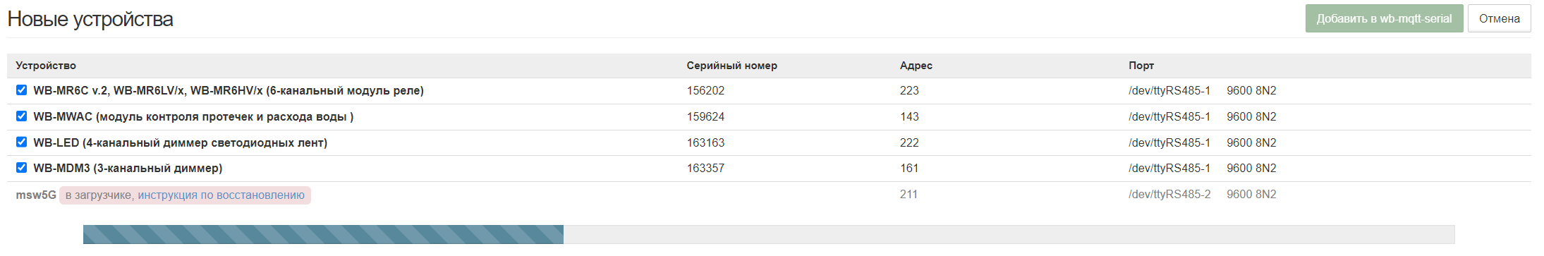Uncheck the WB-MWAC device checkbox
The height and width of the screenshot is (256, 1544).
(x=21, y=116)
